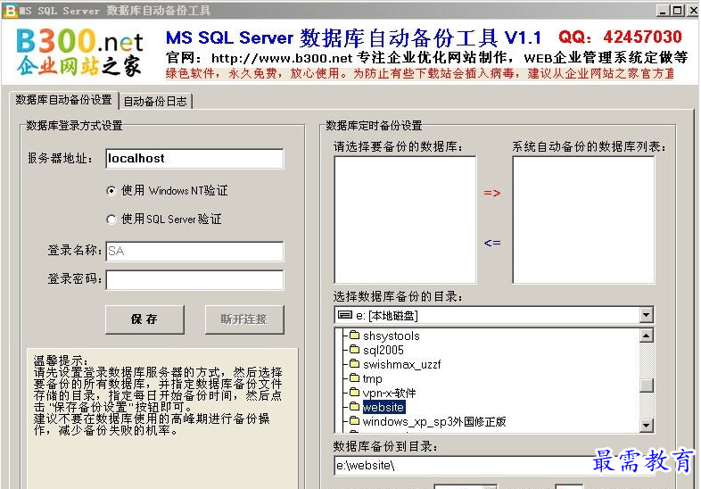Screen dimensions: 701x489
Task: Select highlighted website folder in tree
Action: click(383, 407)
